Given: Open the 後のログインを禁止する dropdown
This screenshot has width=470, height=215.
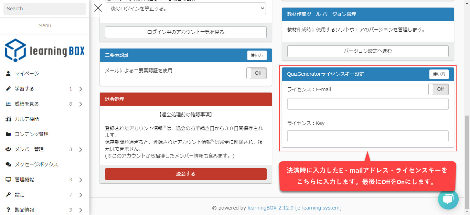Looking at the screenshot, I should pos(186,9).
